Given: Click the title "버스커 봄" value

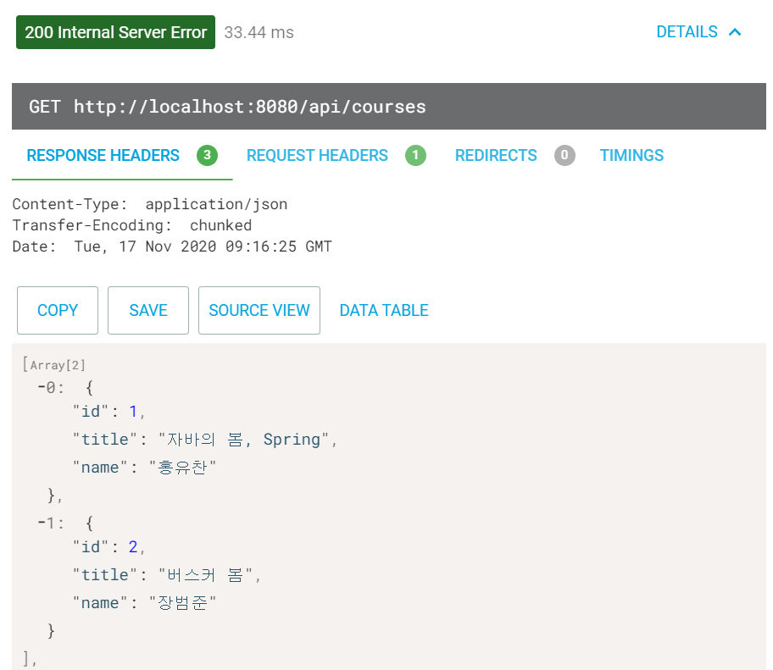Looking at the screenshot, I should click(x=206, y=574).
